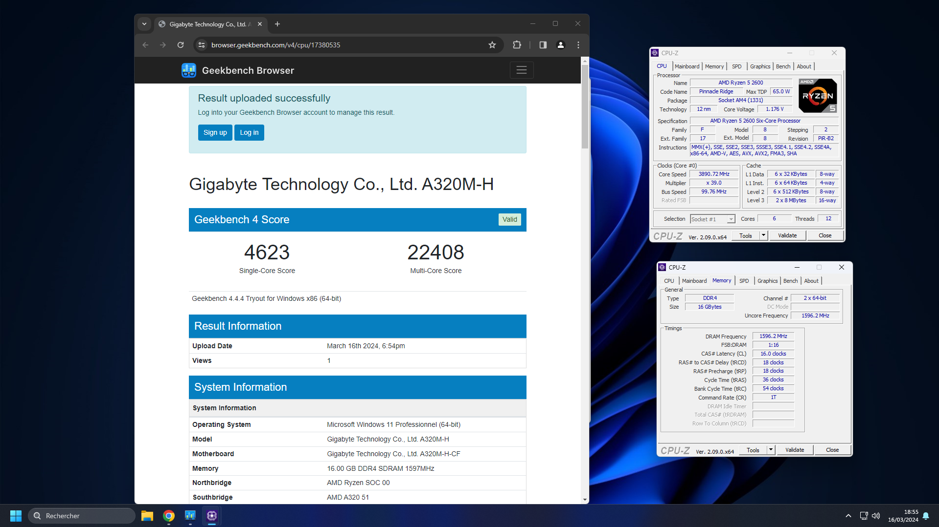The width and height of the screenshot is (939, 527).
Task: Click the core speed value 3890.72 MHz
Action: tap(714, 174)
